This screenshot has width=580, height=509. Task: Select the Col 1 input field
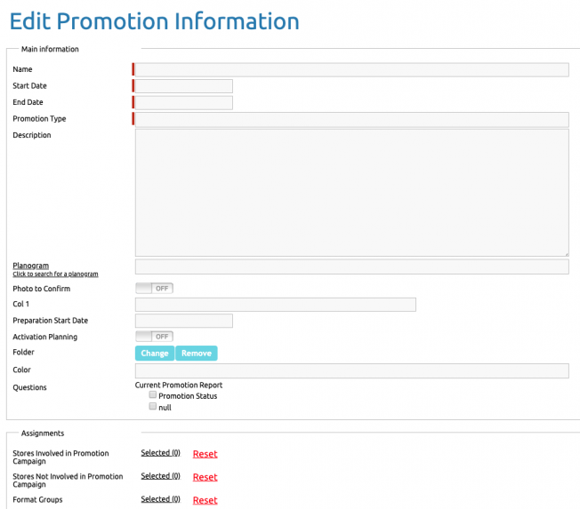point(275,305)
